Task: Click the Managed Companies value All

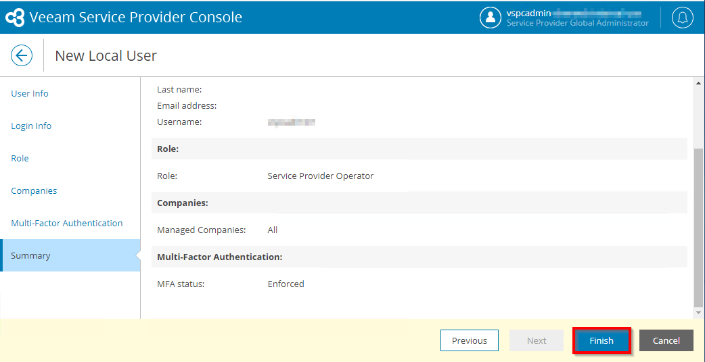Action: click(x=273, y=230)
